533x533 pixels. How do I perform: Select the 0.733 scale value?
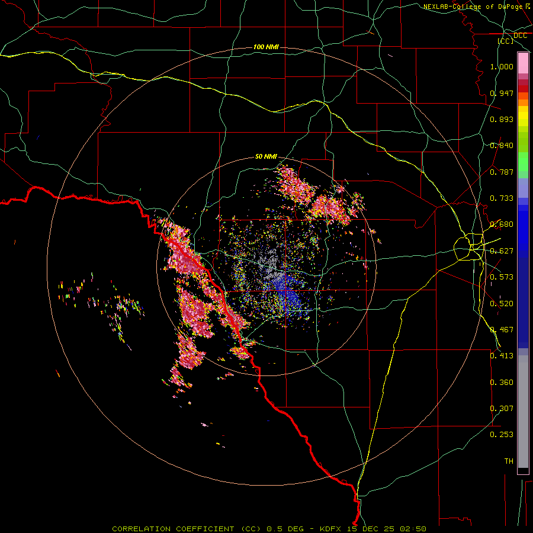(x=502, y=198)
